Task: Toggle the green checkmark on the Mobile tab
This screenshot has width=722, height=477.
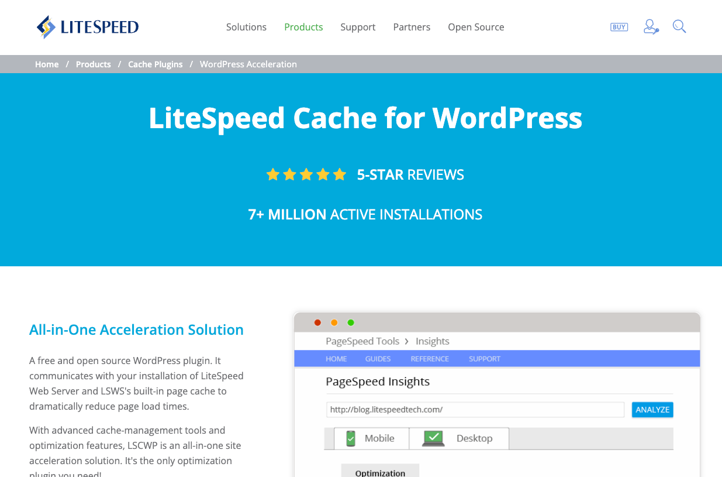Action: point(350,438)
